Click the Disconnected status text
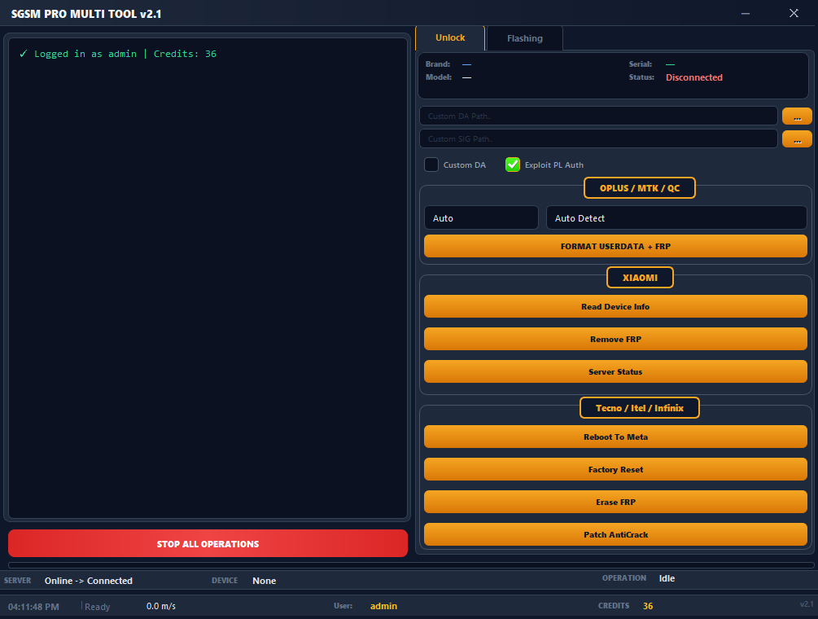 [x=693, y=77]
